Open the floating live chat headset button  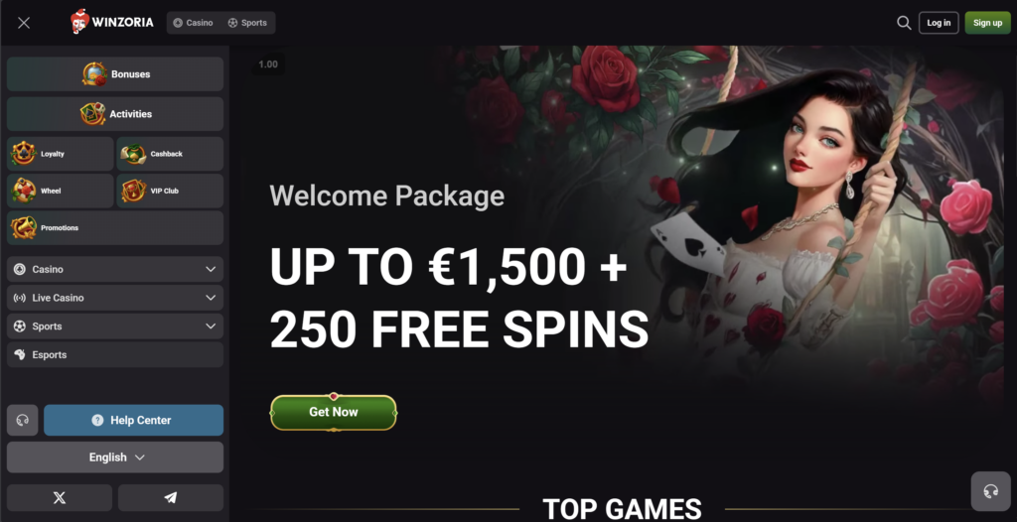point(990,491)
